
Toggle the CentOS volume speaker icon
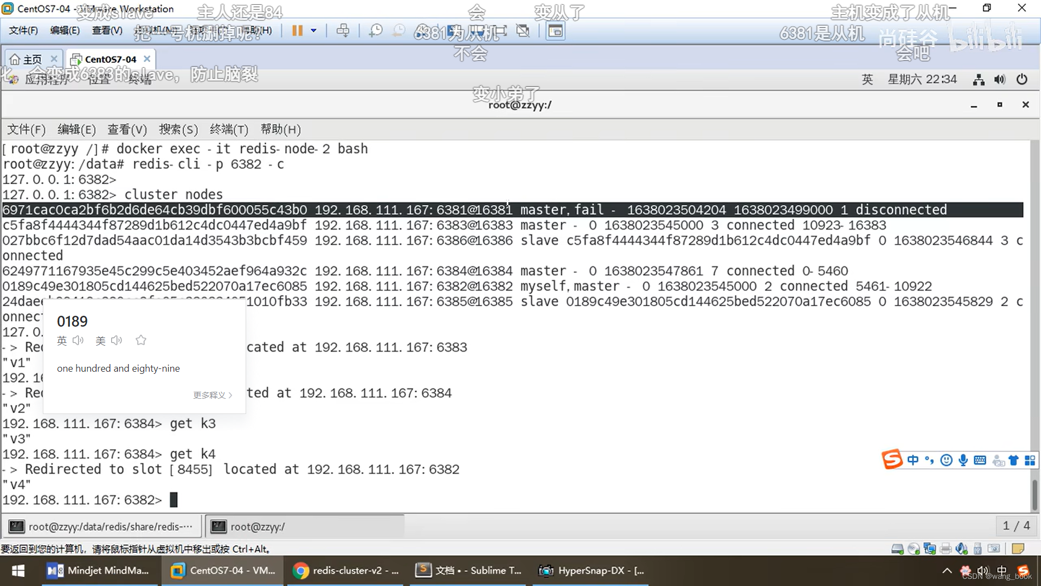1000,80
